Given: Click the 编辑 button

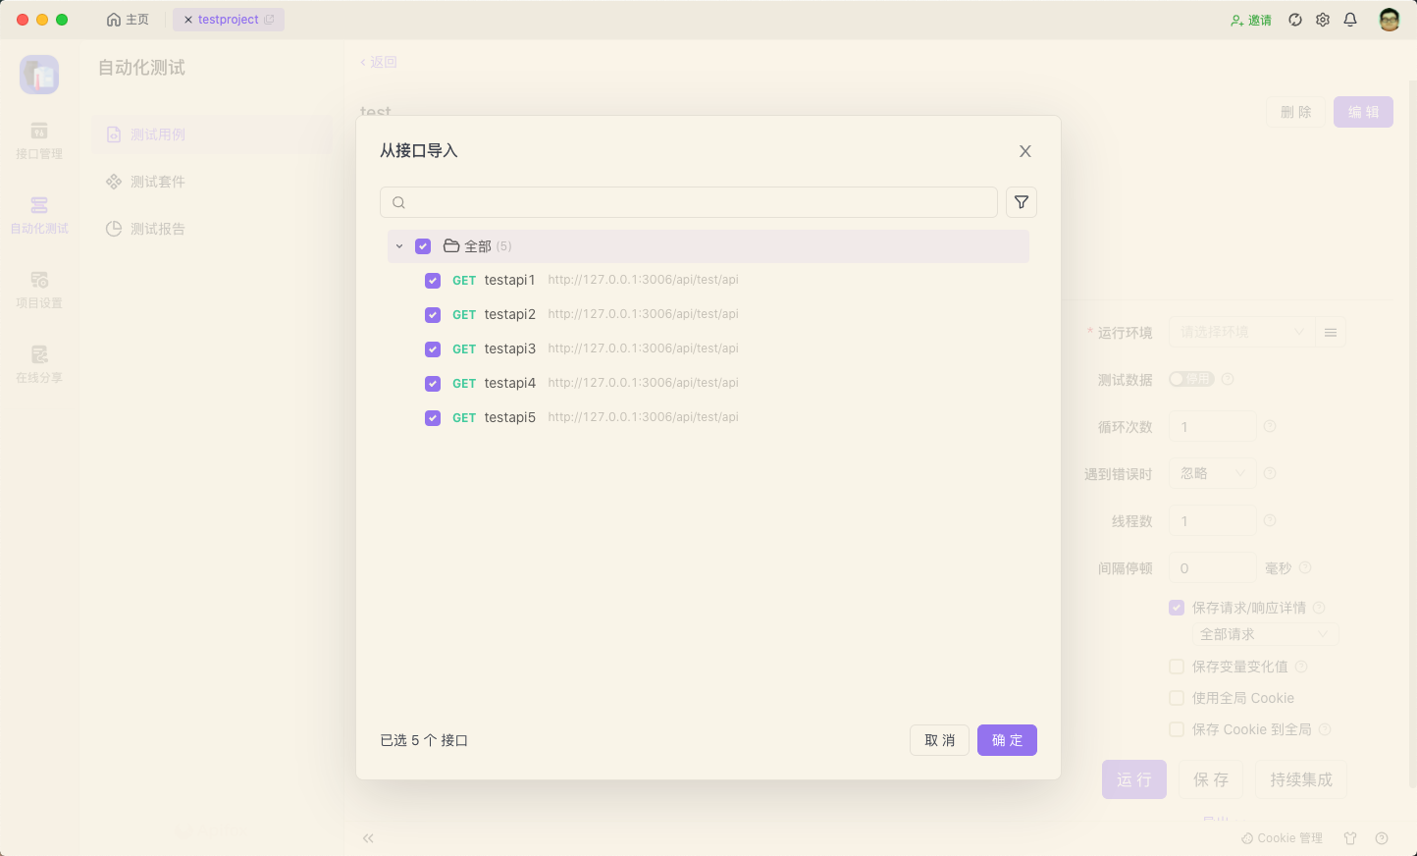Looking at the screenshot, I should (x=1363, y=112).
